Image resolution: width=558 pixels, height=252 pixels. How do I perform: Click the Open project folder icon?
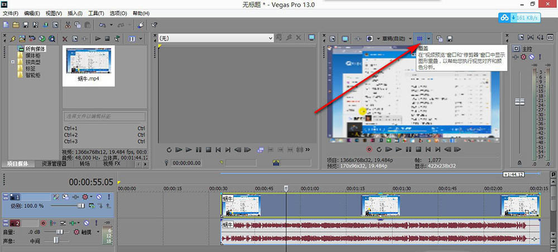15,25
